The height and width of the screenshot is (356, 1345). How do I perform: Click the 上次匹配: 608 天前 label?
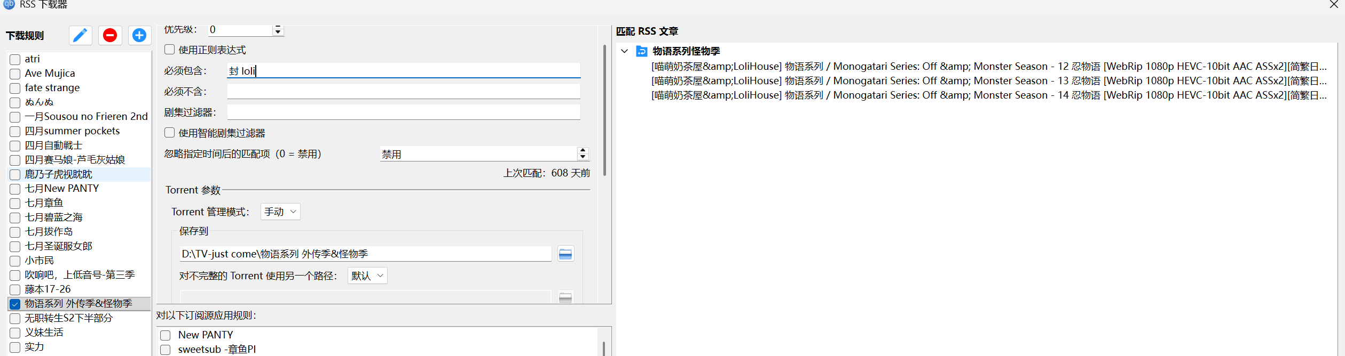[547, 173]
